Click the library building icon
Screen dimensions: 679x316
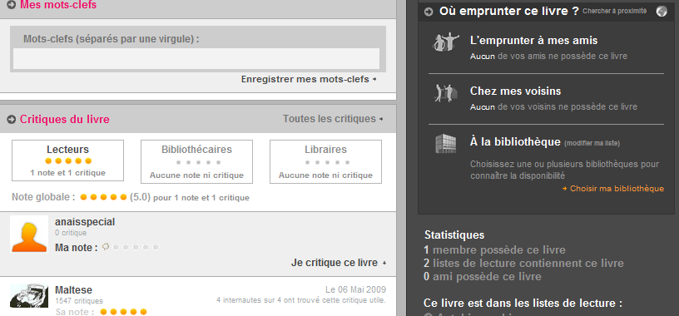click(x=446, y=143)
